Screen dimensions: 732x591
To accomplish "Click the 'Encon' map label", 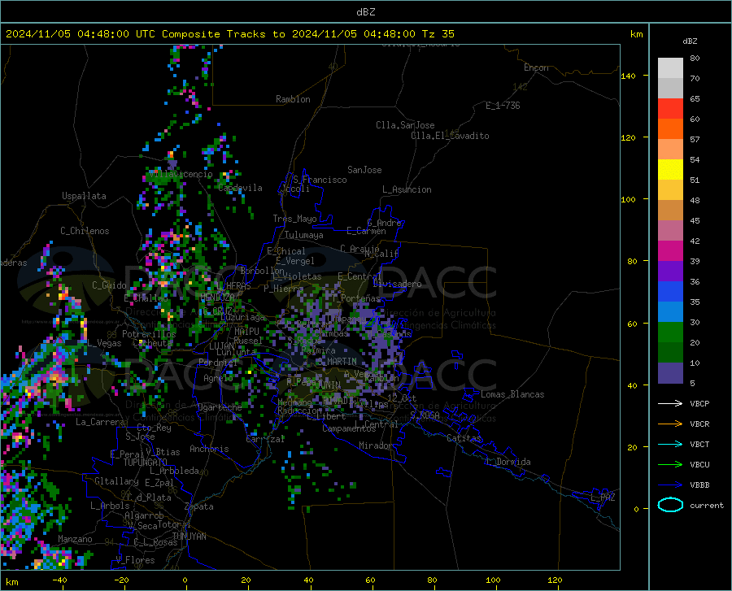I will [x=536, y=67].
